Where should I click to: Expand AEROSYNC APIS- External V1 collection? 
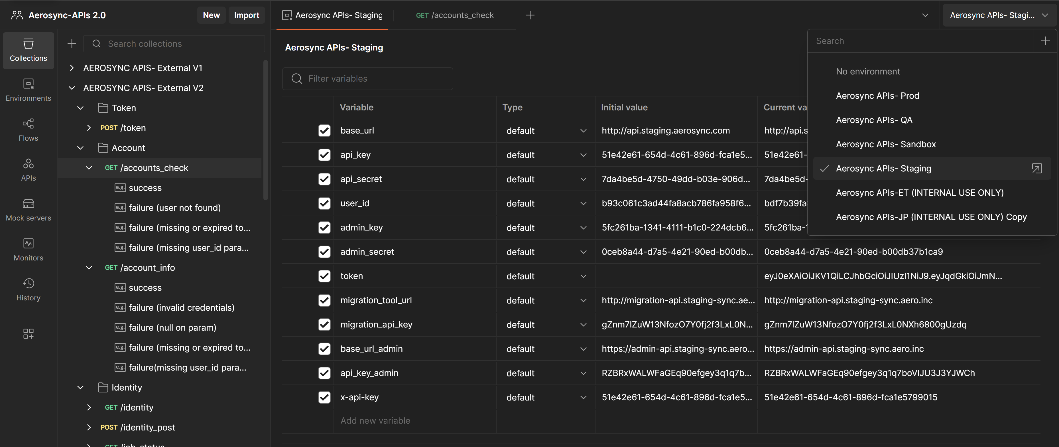pyautogui.click(x=72, y=68)
